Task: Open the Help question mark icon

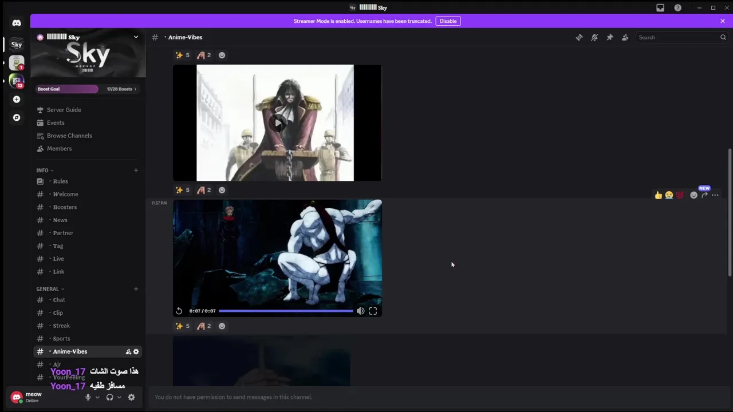Action: tap(678, 7)
